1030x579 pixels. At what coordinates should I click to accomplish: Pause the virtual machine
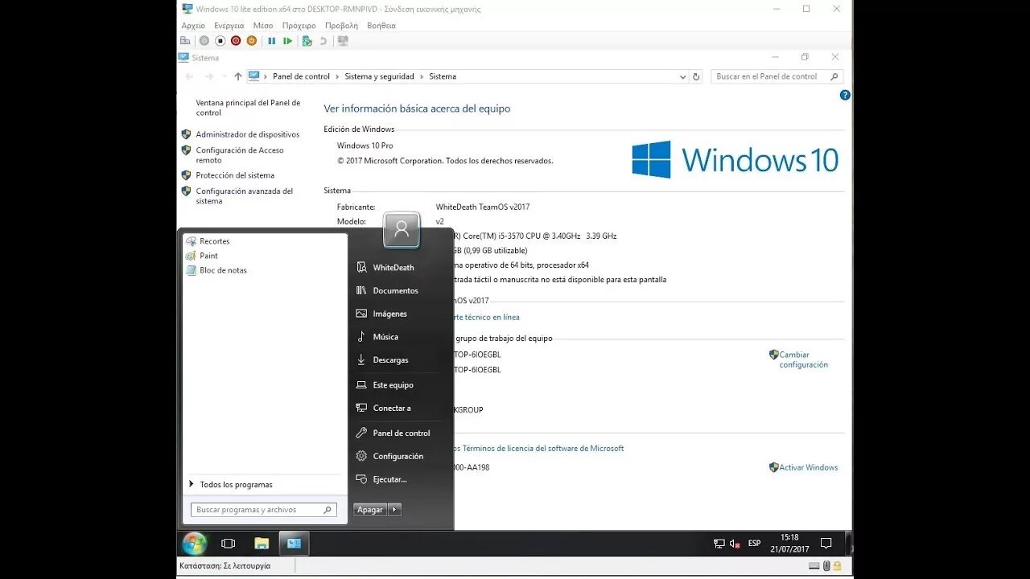(271, 40)
